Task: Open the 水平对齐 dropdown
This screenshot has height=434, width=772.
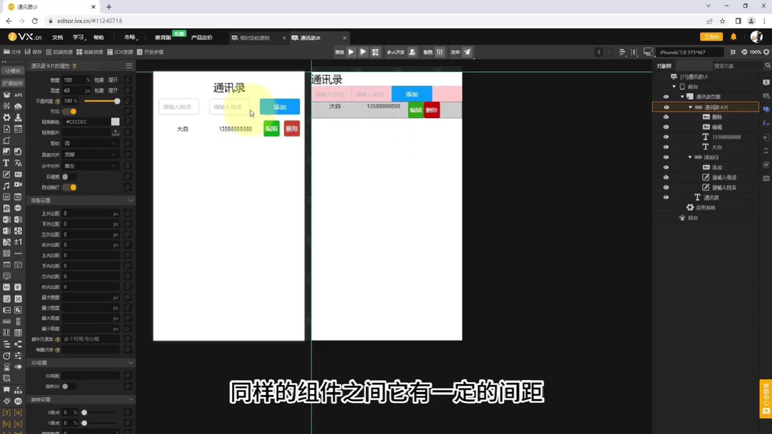Action: pos(90,166)
